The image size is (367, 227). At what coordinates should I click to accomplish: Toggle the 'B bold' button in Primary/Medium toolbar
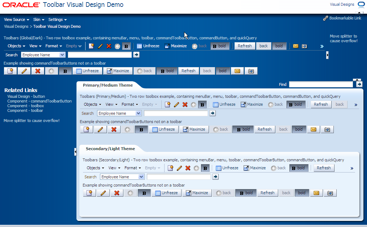pyautogui.click(x=296, y=105)
